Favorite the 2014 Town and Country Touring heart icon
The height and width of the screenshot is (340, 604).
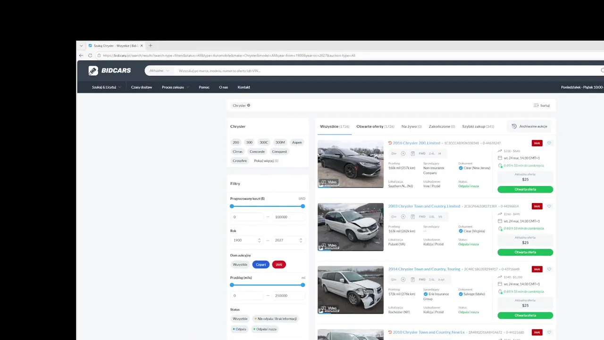click(x=549, y=269)
